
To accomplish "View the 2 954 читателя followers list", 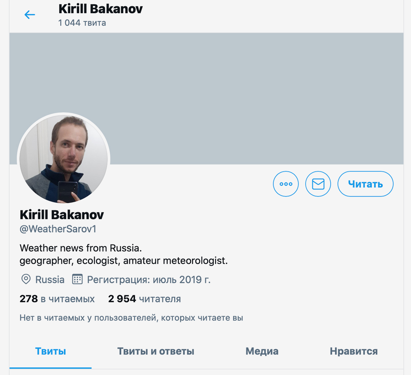I will [145, 299].
